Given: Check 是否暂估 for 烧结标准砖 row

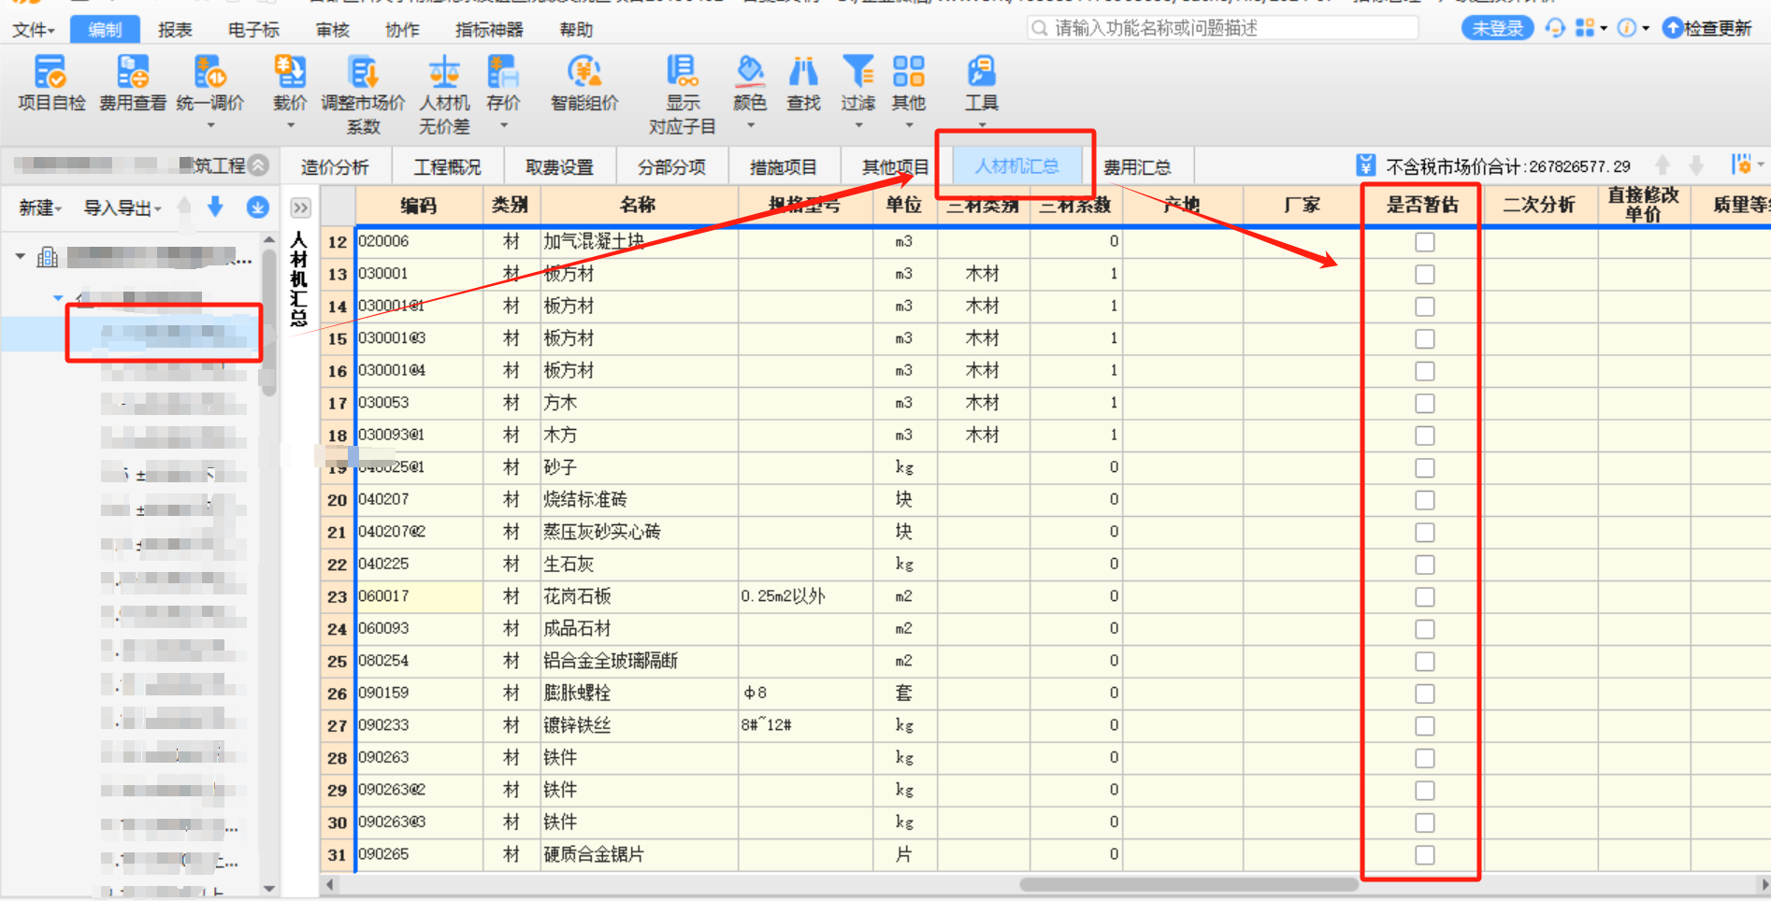Looking at the screenshot, I should [1424, 500].
